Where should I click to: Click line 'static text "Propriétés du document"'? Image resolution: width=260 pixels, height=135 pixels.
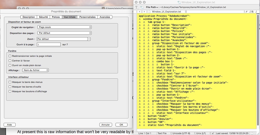(x=175, y=125)
